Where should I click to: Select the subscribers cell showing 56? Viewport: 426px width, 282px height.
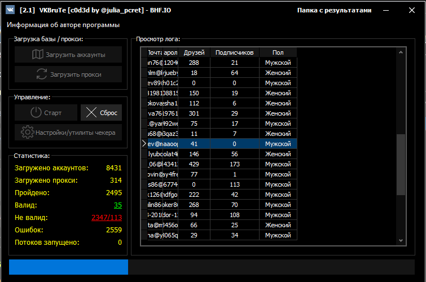point(235,154)
